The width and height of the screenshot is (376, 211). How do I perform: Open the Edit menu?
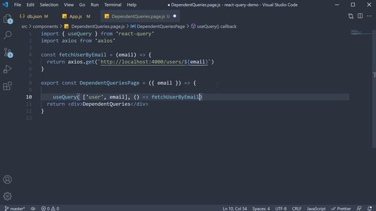click(x=31, y=5)
